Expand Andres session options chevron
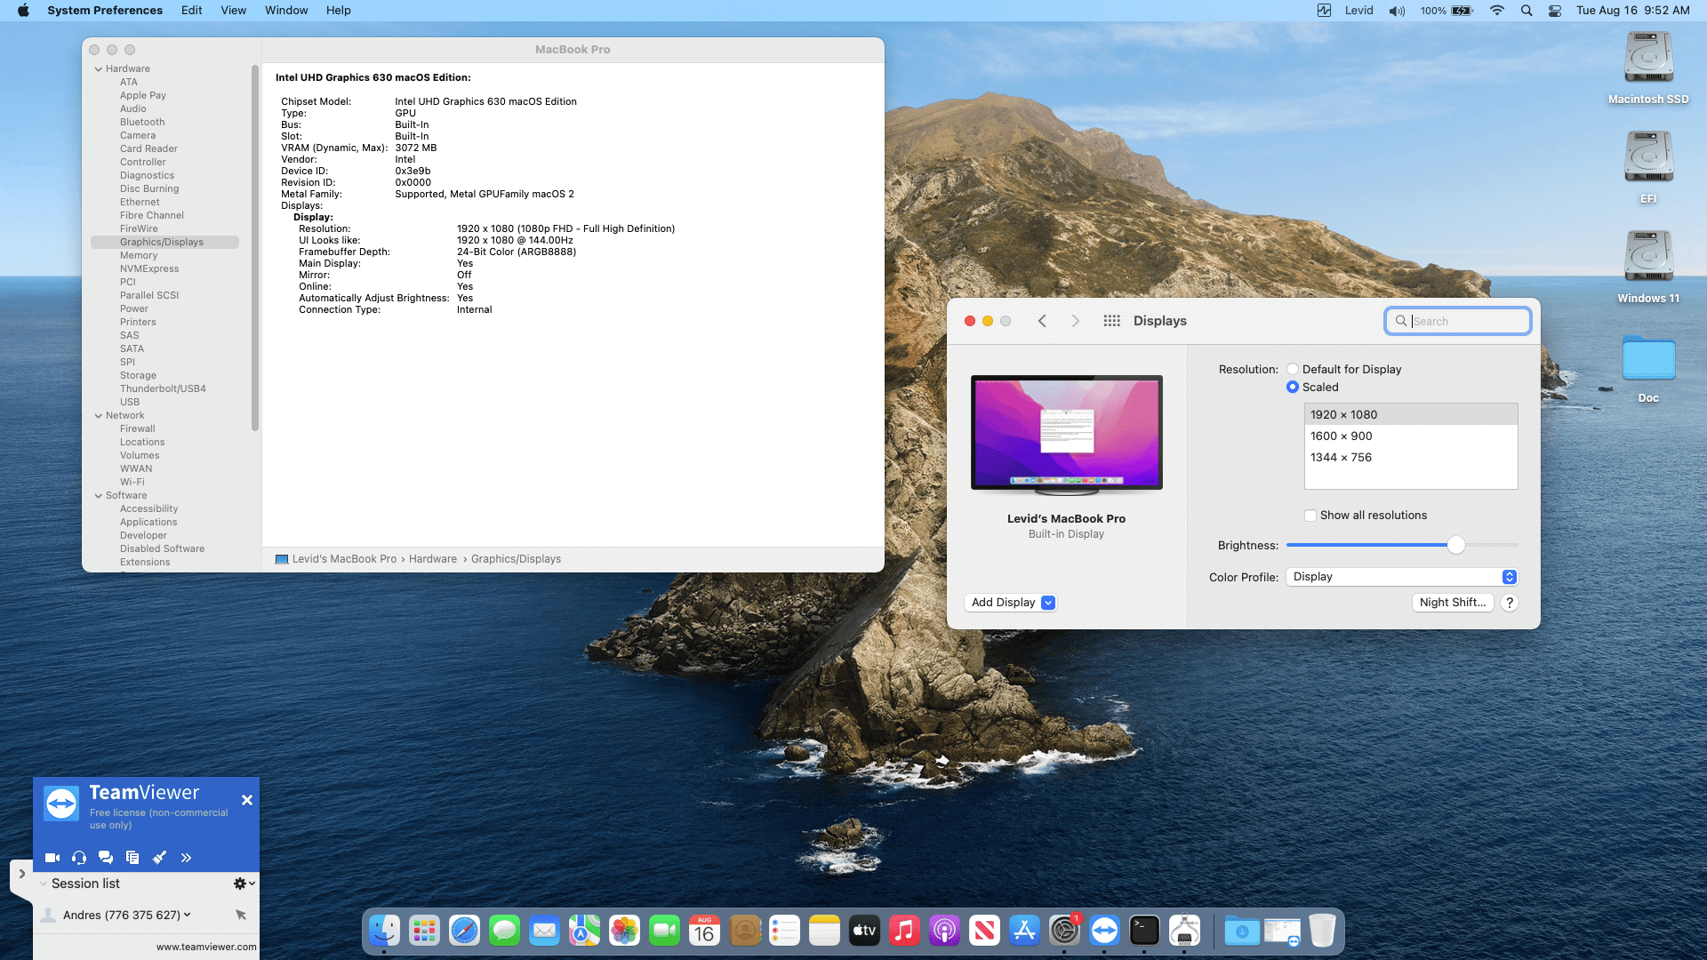 tap(187, 915)
